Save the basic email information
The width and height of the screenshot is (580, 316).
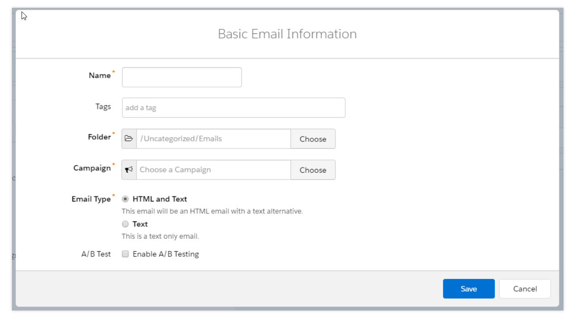coord(468,289)
